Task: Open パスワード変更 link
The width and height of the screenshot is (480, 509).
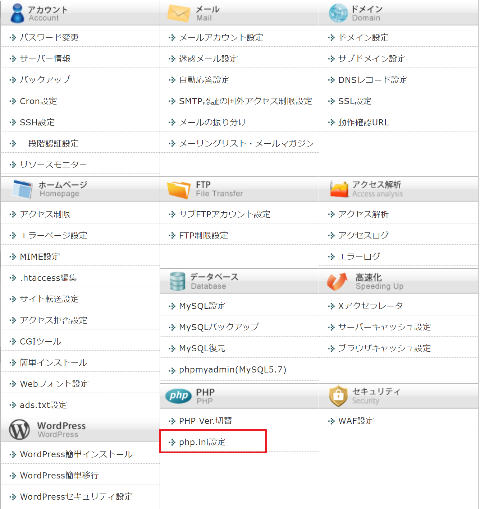Action: click(49, 37)
